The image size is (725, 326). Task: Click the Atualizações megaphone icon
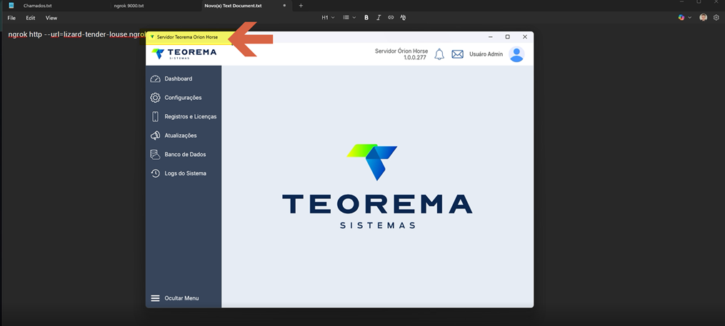tap(156, 136)
